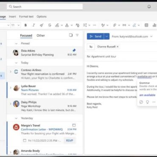The image size is (157, 157).
Task: Select the Other inbox tab
Action: (x=41, y=36)
